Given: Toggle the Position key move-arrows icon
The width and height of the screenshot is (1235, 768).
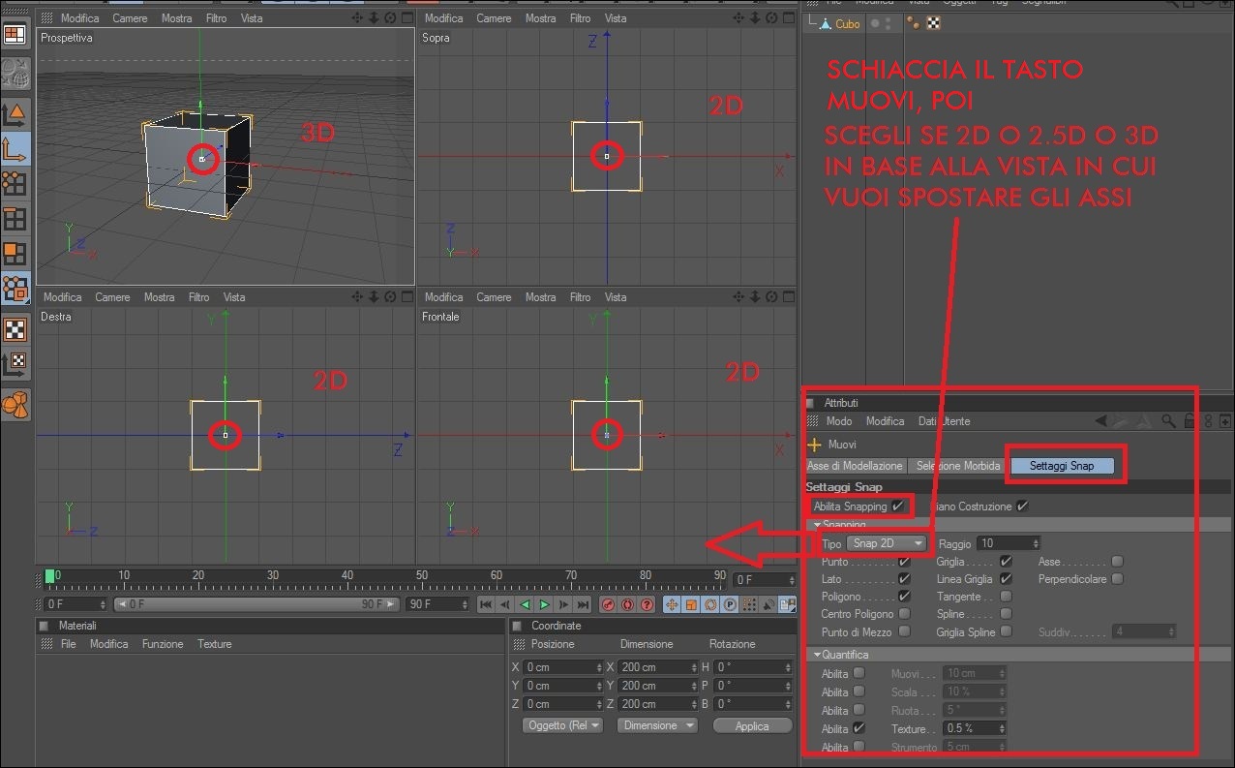Looking at the screenshot, I should [672, 604].
